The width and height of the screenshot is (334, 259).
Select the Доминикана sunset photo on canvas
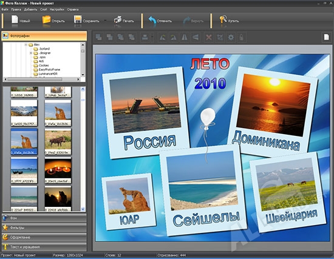[x=273, y=105]
